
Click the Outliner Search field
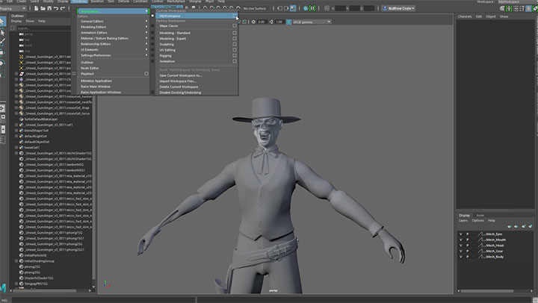(43, 28)
